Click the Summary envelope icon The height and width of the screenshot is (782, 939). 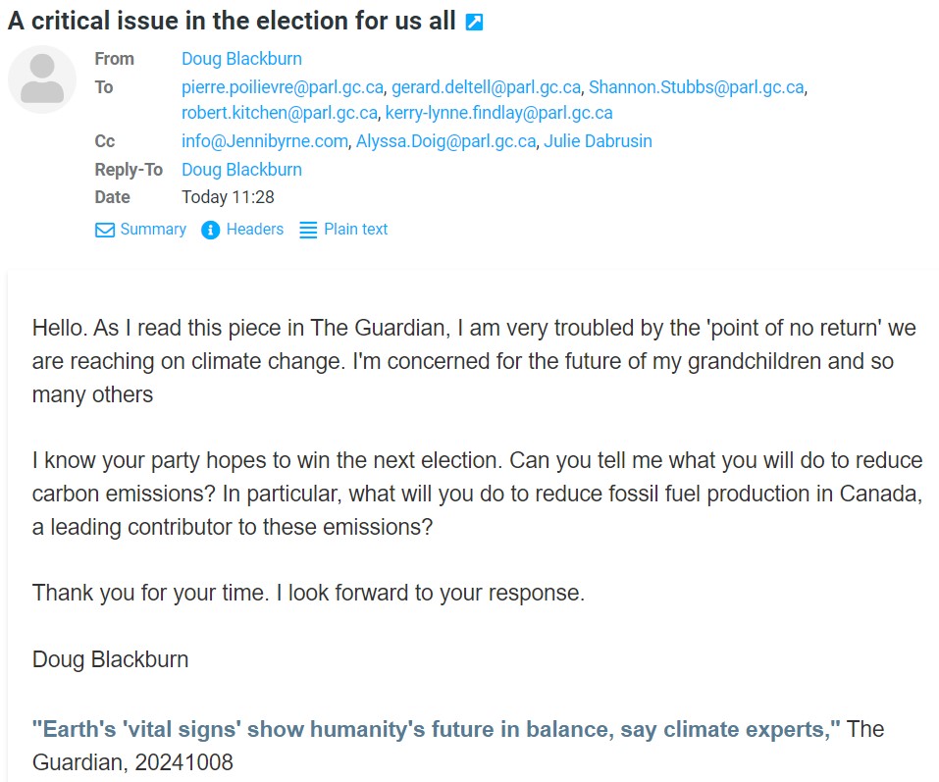105,231
